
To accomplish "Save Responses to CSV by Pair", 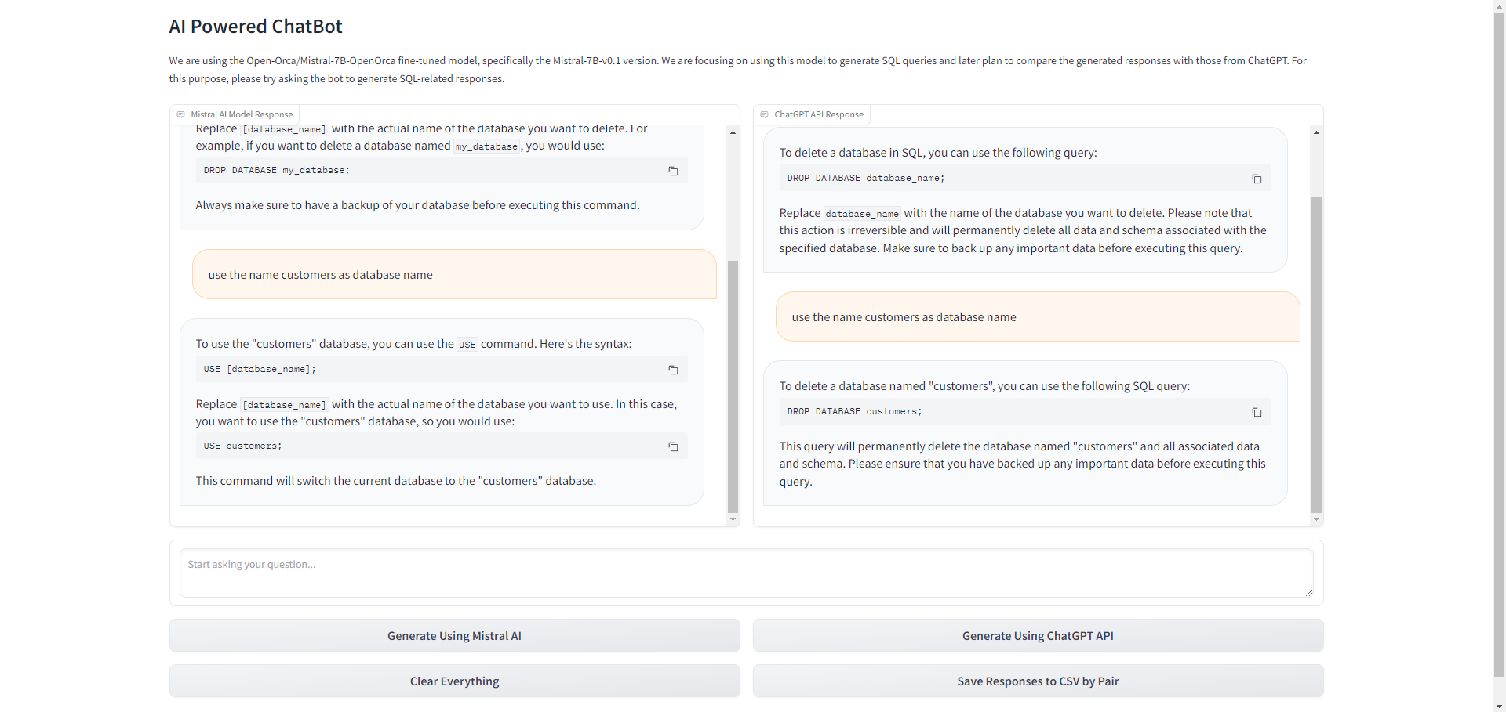I will 1039,681.
